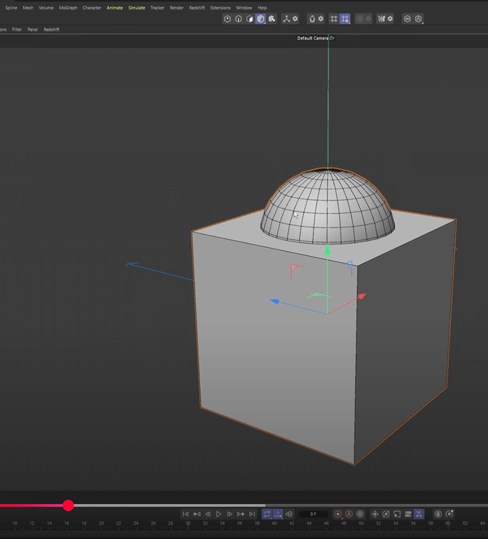Enable Autokeying mode
Image resolution: width=488 pixels, height=539 pixels.
click(x=349, y=514)
